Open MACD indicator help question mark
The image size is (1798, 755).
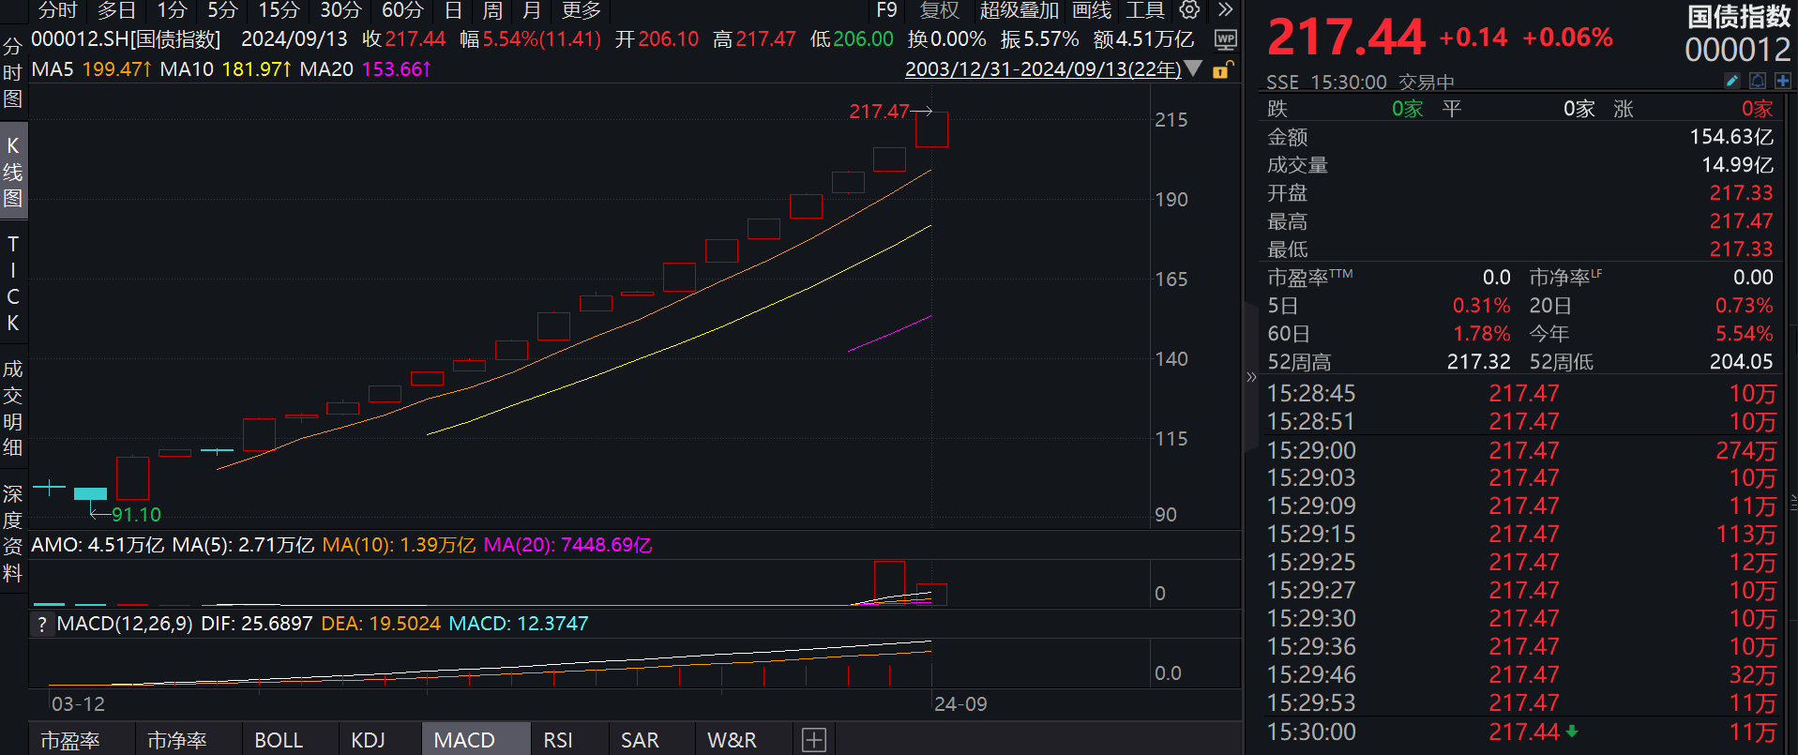point(41,624)
